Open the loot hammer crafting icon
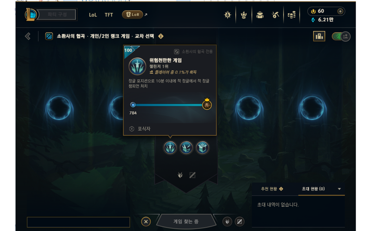This screenshot has height=231, width=372. click(275, 15)
